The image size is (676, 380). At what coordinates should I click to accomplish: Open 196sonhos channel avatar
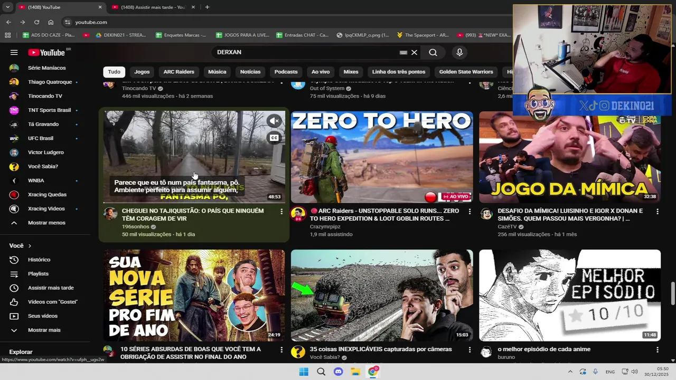[110, 214]
